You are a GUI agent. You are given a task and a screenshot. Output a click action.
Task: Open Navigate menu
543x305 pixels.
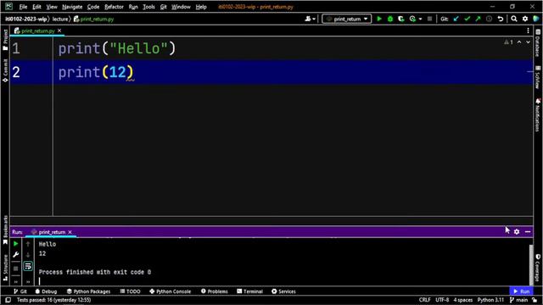[72, 7]
